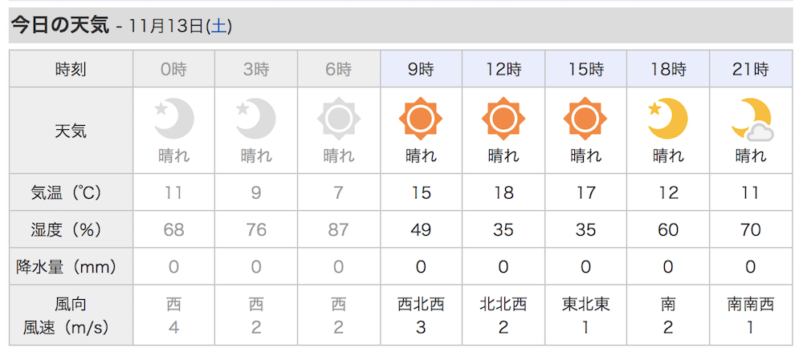Select the 18 temperature value at 12時
Screen dimensions: 803x352
(503, 192)
